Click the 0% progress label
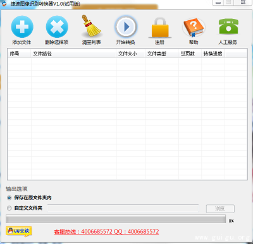253x244 pixels. coord(231,221)
